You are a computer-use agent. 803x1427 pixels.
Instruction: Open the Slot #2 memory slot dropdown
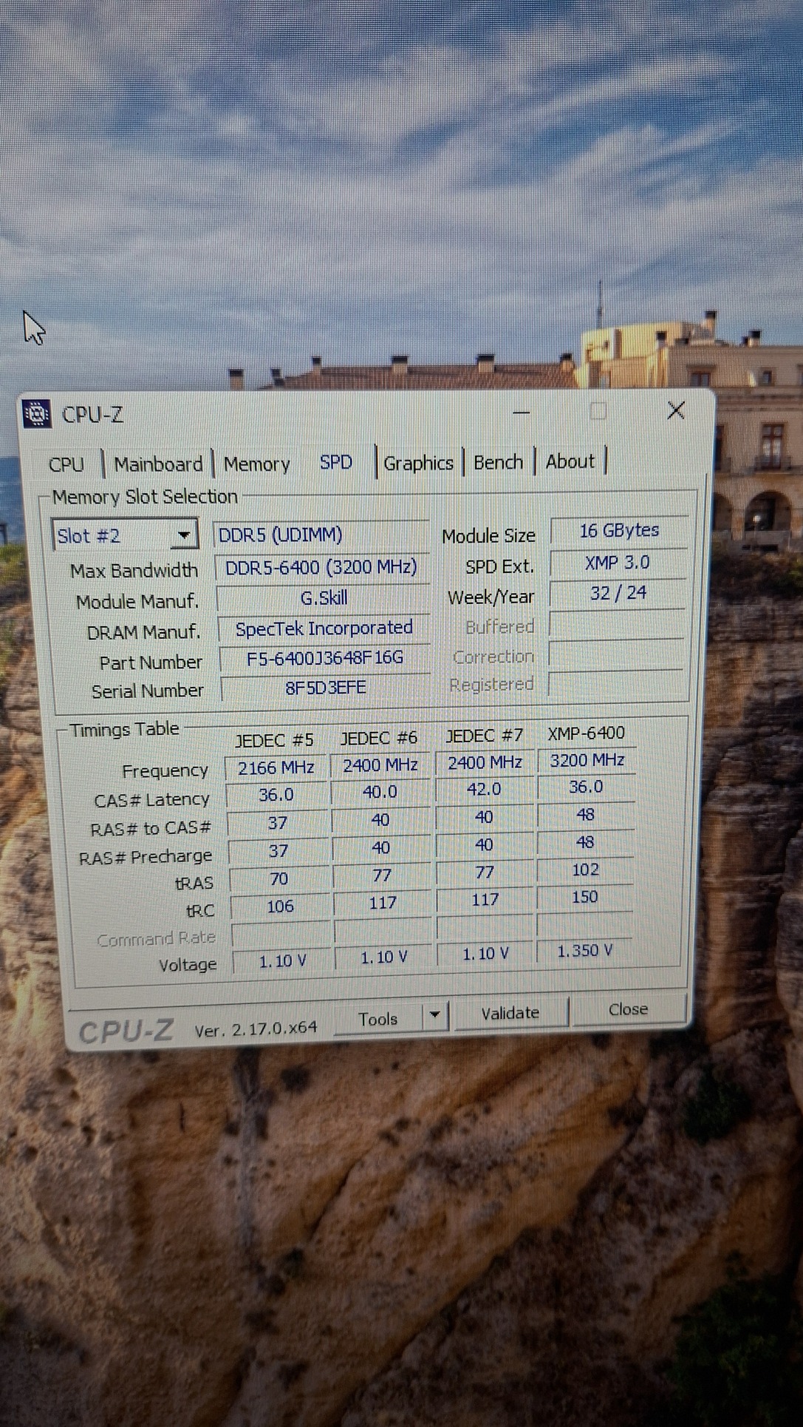125,535
